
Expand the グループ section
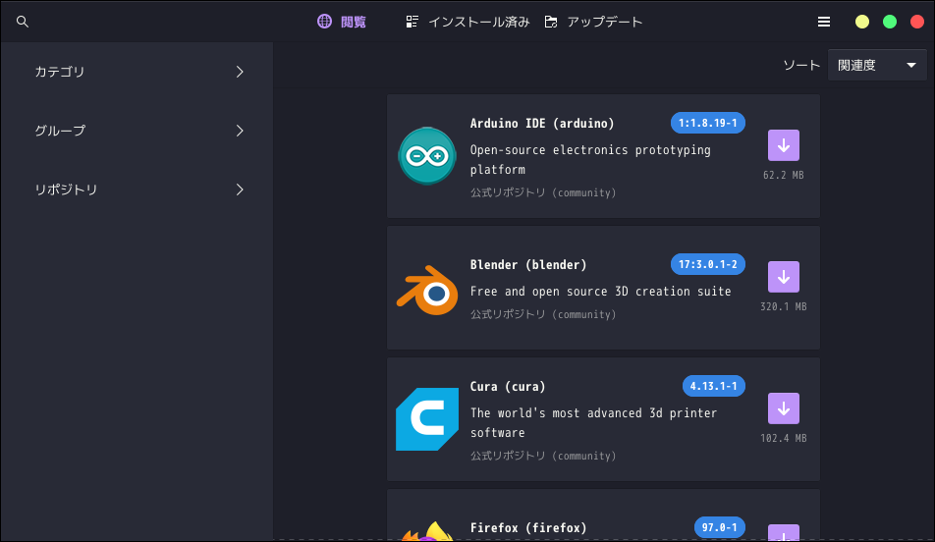[x=137, y=131]
